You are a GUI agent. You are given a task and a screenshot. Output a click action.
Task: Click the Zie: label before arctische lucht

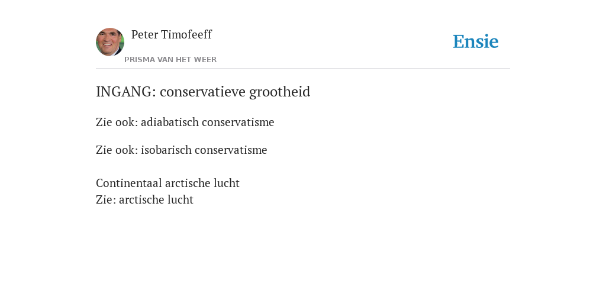click(106, 200)
